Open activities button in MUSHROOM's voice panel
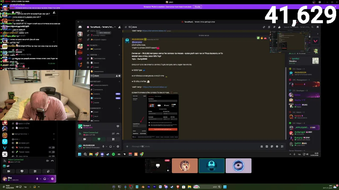339x190 pixels. coord(113,139)
